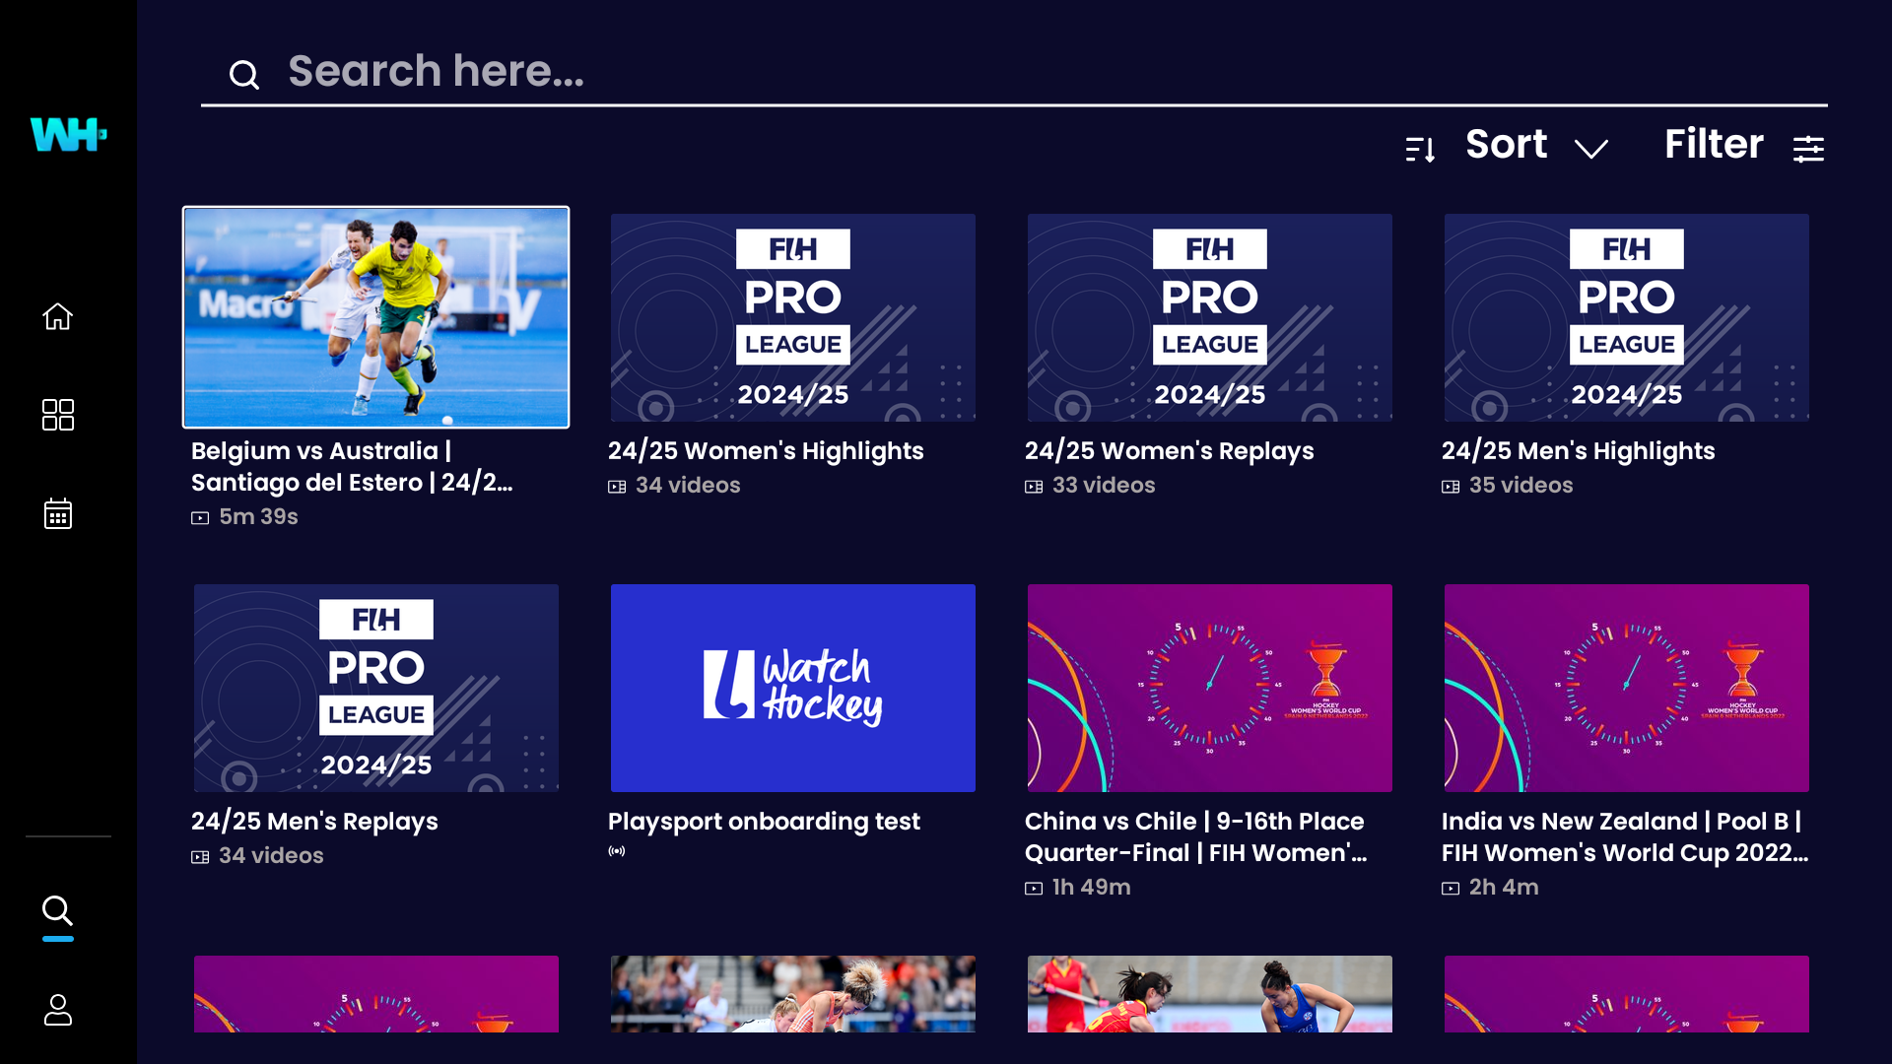The height and width of the screenshot is (1064, 1892).
Task: Expand the Sort dropdown chevron
Action: pos(1590,149)
